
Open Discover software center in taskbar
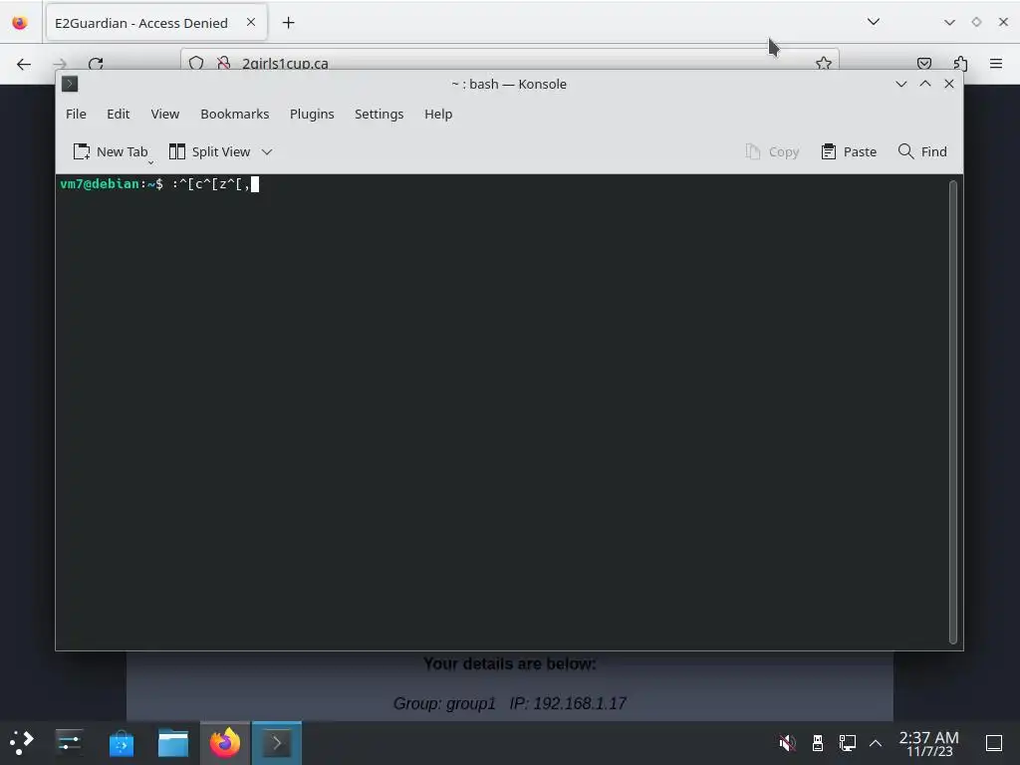pos(121,743)
